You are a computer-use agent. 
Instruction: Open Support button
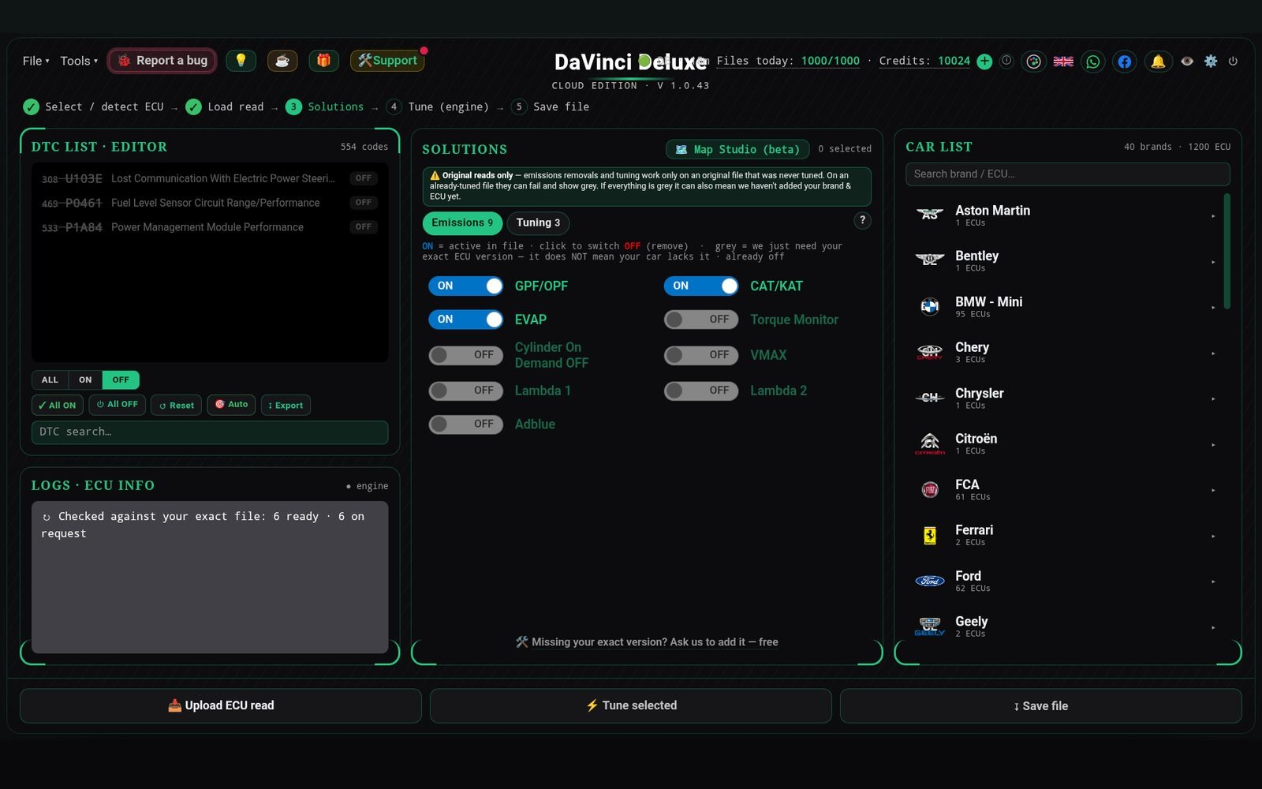[387, 61]
